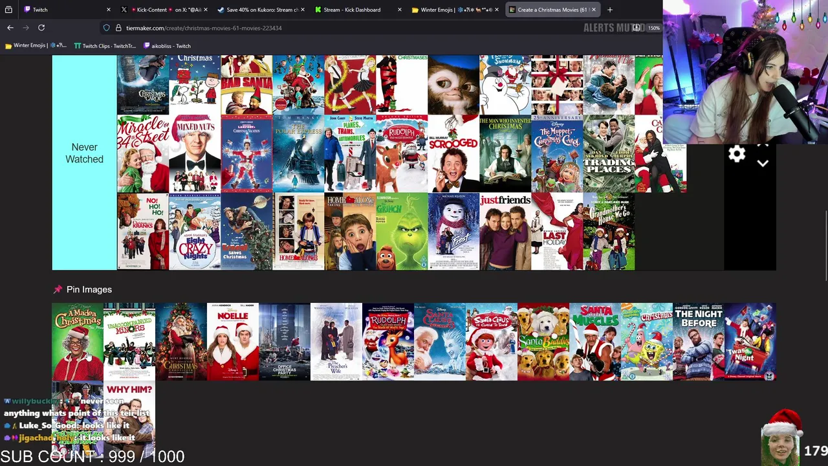This screenshot has width=828, height=466.
Task: Close the Kick-Content on X tab
Action: 206,10
